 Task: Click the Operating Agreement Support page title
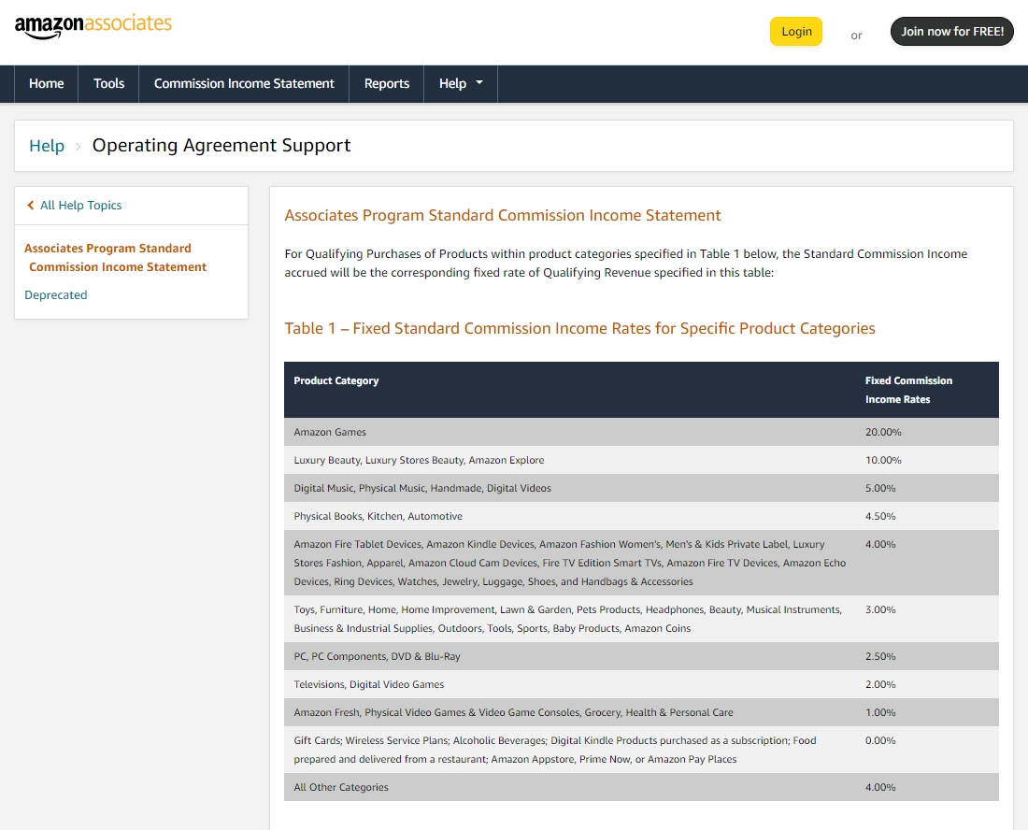pos(221,146)
